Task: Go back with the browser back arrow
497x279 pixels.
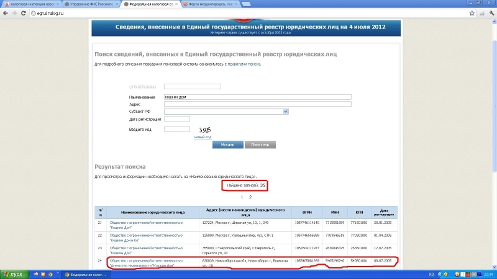Action: [x=5, y=13]
